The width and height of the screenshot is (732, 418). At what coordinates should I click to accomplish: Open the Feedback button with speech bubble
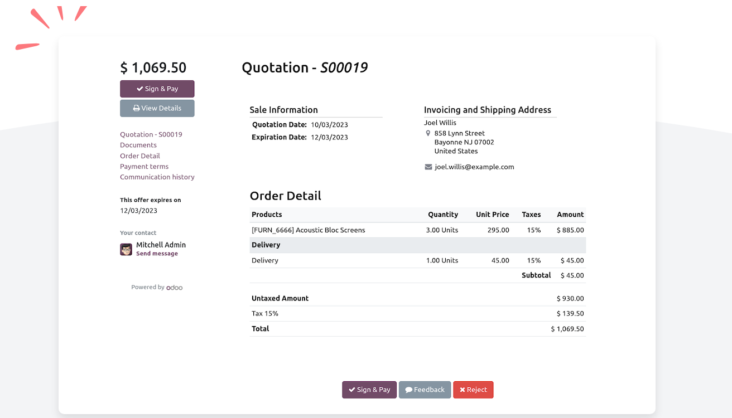coord(425,390)
